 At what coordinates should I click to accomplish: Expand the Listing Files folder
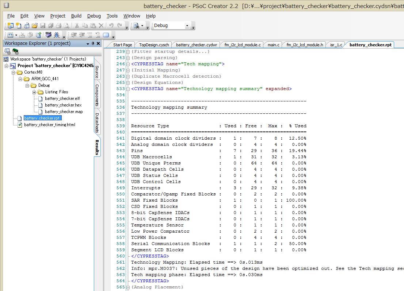[x=34, y=92]
